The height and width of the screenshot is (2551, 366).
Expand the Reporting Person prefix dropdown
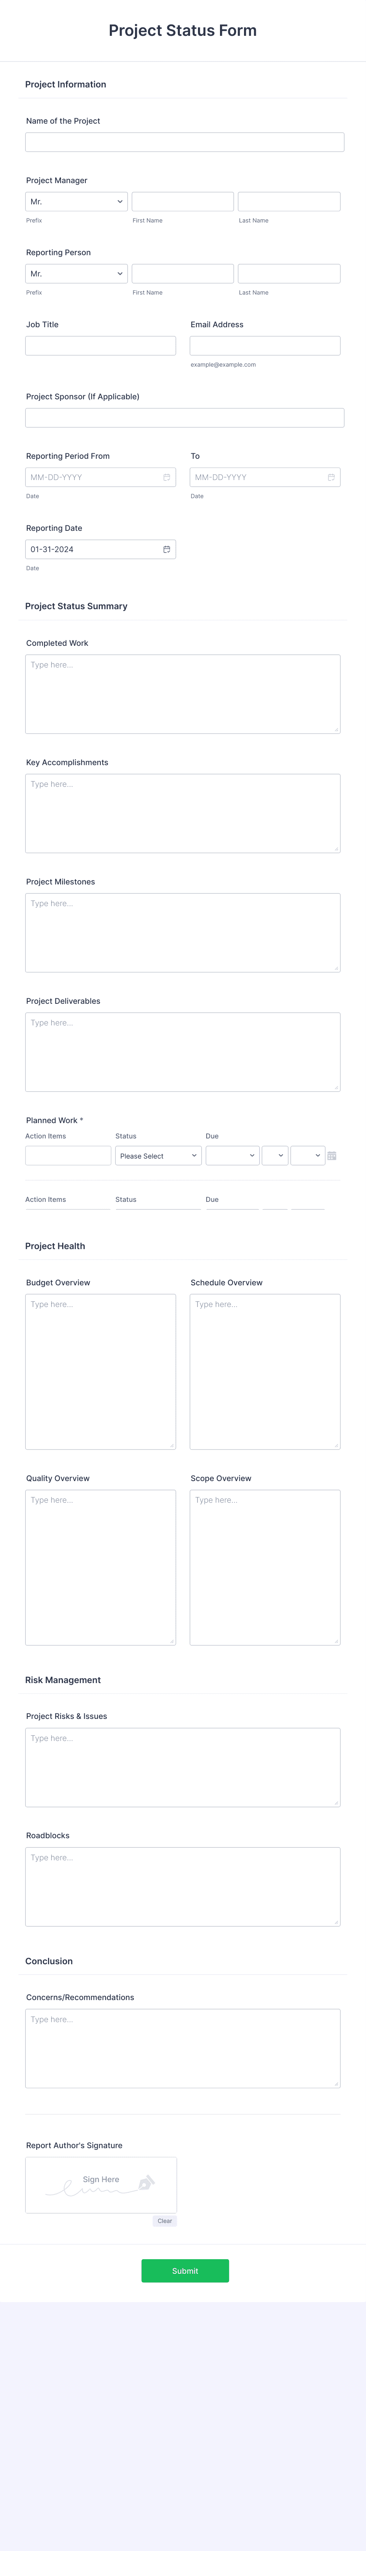pos(76,273)
